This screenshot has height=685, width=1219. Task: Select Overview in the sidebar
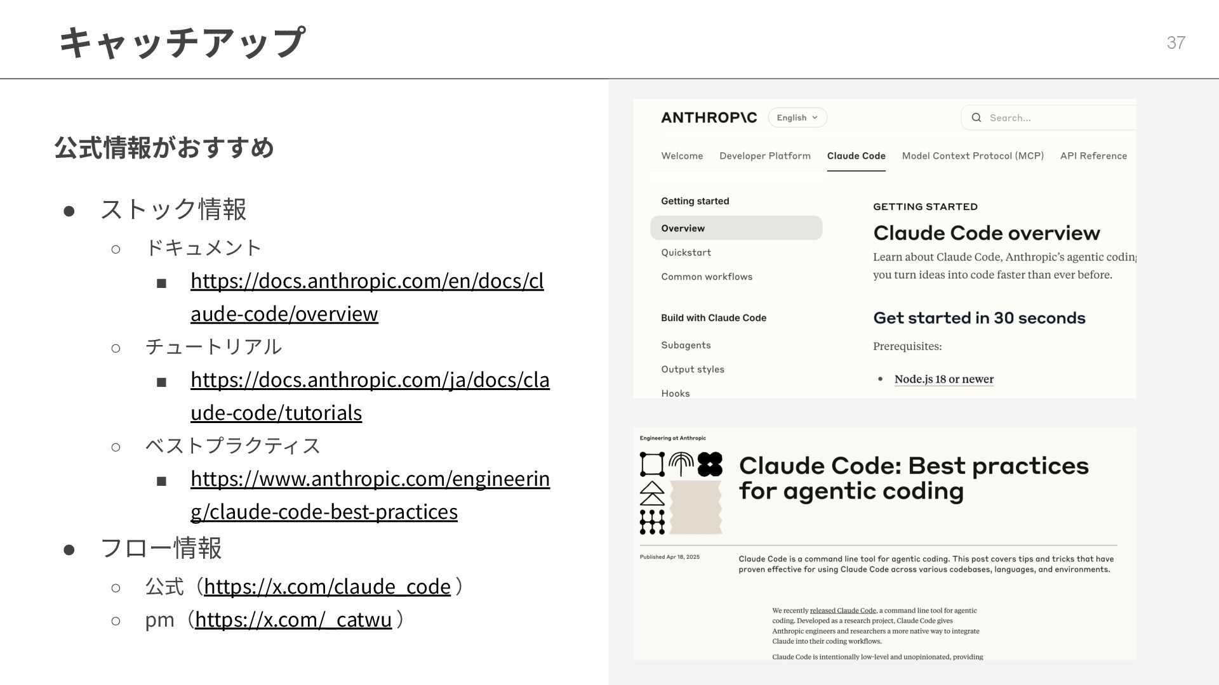(736, 228)
